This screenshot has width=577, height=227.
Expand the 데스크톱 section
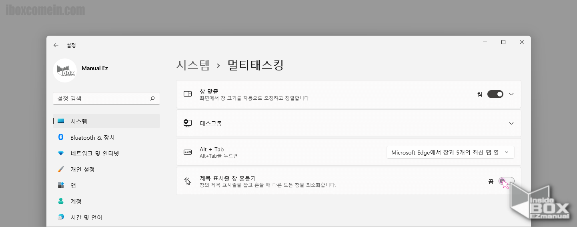tap(349, 123)
